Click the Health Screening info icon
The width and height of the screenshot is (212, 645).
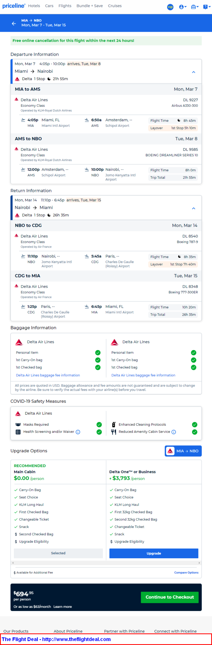click(x=78, y=432)
